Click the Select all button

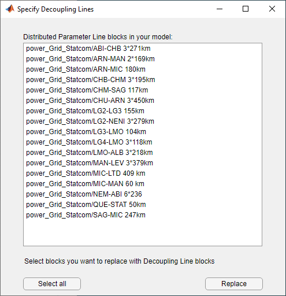52,284
